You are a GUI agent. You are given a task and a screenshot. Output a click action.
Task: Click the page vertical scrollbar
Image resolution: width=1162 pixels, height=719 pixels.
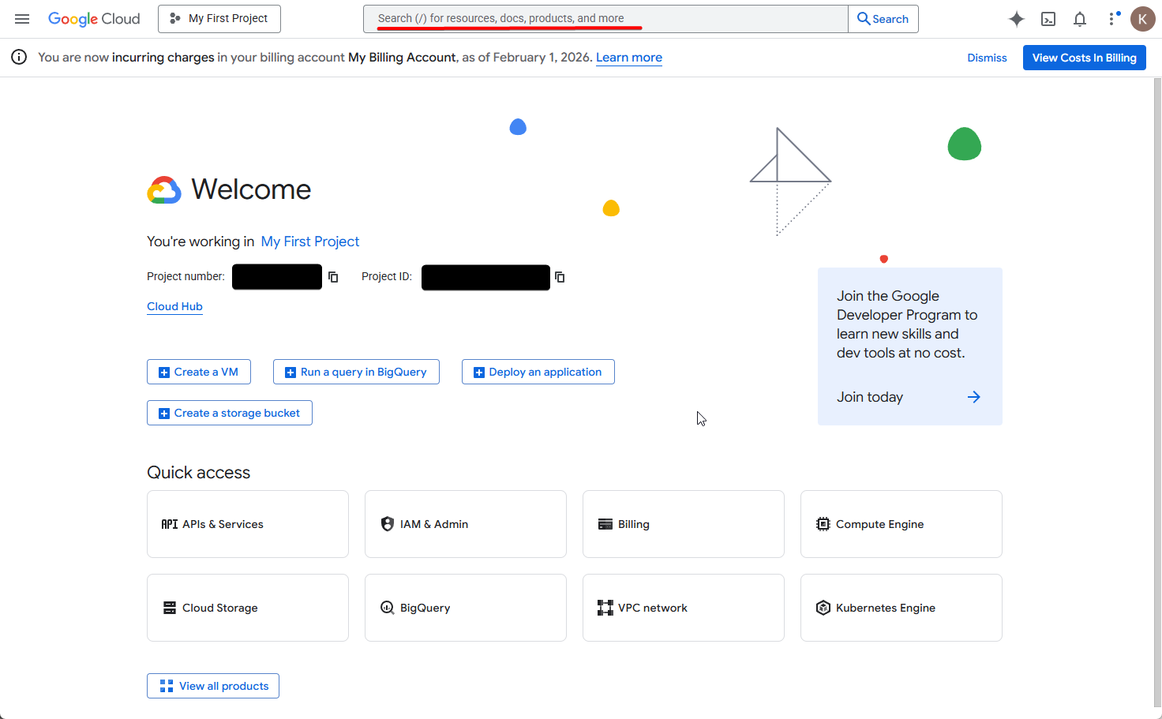tap(1157, 392)
